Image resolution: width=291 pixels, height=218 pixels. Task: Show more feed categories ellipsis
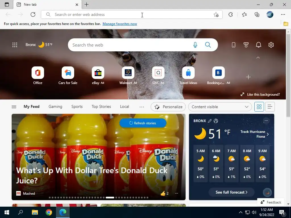[142, 107]
